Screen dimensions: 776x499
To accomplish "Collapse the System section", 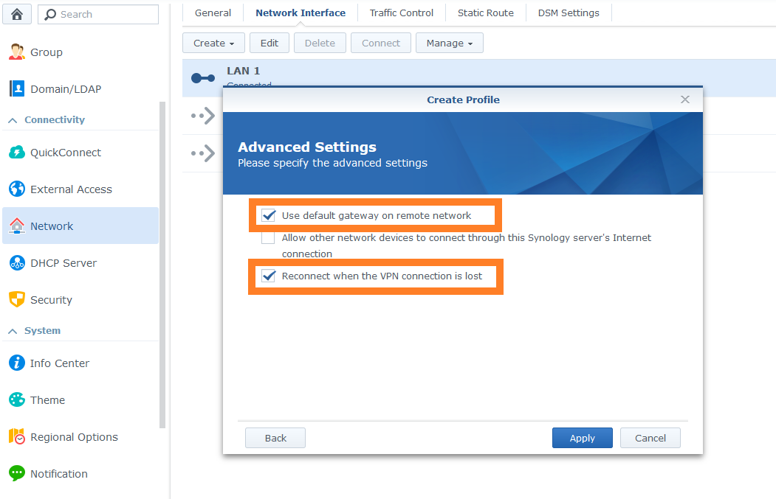I will 13,331.
